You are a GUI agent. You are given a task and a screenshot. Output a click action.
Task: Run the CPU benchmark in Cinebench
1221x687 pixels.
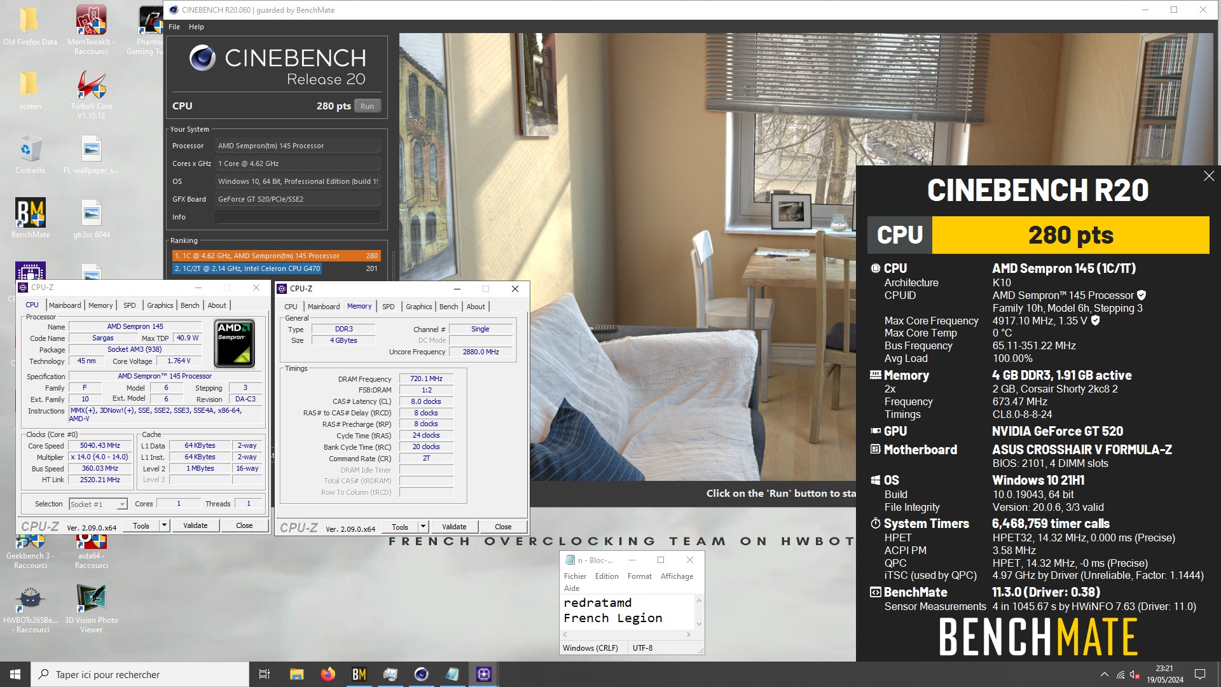click(x=367, y=106)
